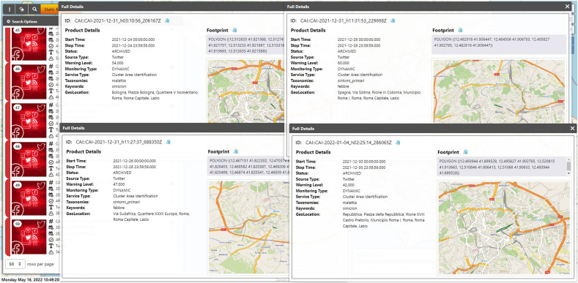This screenshot has width=578, height=283.
Task: Click the footprint map in the 229698Z window
Action: tap(499, 91)
